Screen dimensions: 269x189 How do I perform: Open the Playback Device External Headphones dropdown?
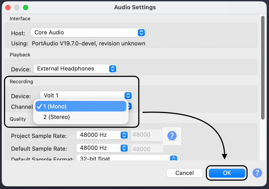(75, 69)
